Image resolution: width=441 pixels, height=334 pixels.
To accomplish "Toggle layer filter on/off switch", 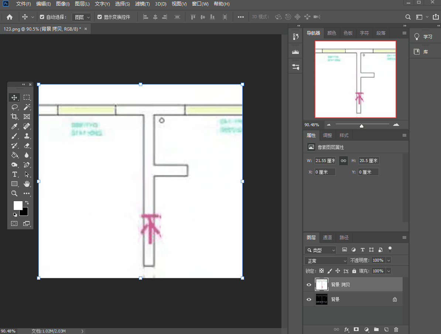I will coord(390,249).
